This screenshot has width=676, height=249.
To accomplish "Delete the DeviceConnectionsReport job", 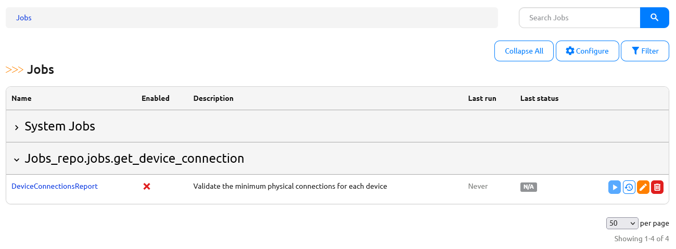I will (657, 187).
